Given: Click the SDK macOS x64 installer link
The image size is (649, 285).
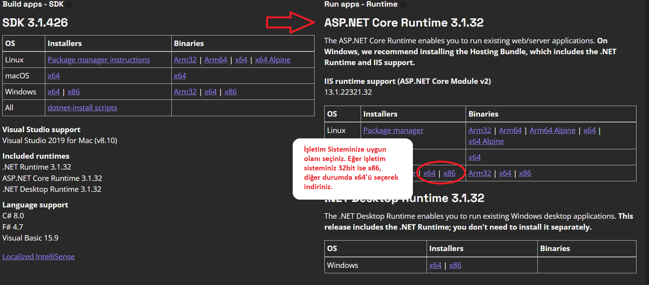Looking at the screenshot, I should (x=53, y=76).
